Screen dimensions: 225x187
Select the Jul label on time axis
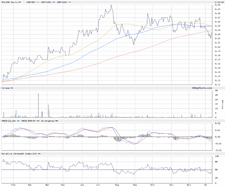pyautogui.click(x=98, y=185)
